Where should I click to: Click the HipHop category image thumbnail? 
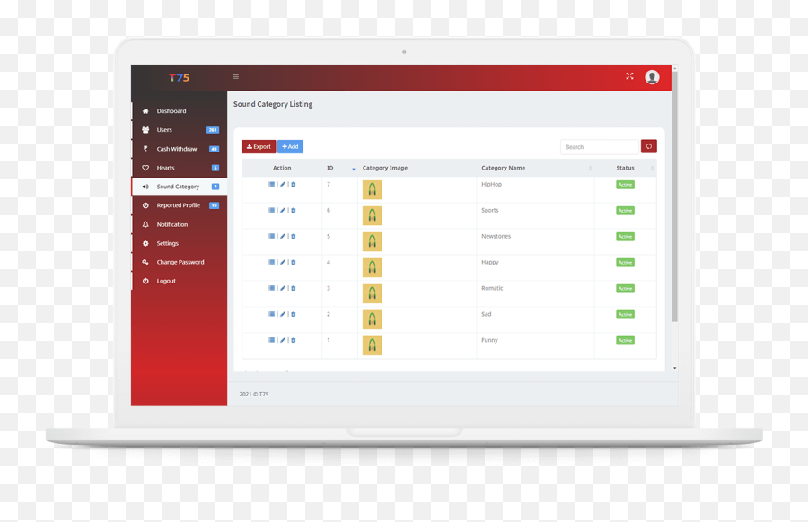pyautogui.click(x=372, y=189)
